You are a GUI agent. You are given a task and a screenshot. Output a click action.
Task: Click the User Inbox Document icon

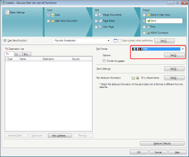click(x=53, y=21)
